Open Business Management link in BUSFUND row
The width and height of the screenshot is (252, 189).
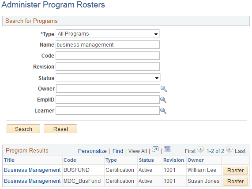32,170
